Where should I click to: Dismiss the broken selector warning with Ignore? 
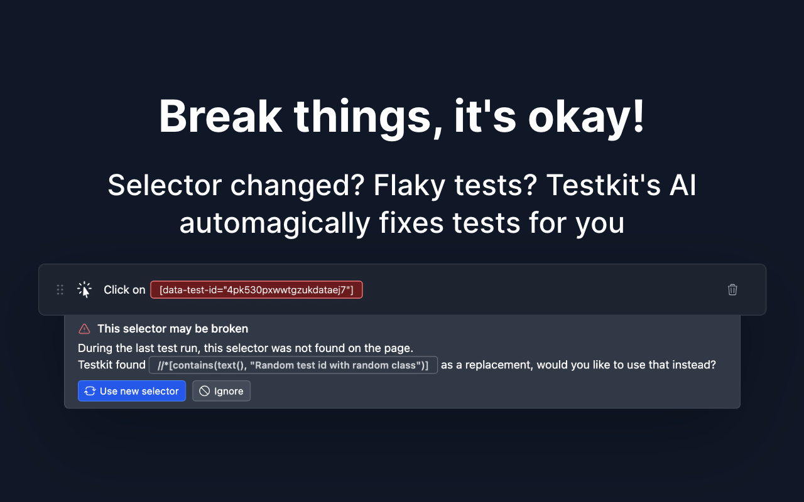(x=221, y=391)
